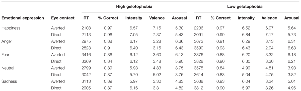Click the Sadness row label
This screenshot has height=91, width=301.
(9, 80)
